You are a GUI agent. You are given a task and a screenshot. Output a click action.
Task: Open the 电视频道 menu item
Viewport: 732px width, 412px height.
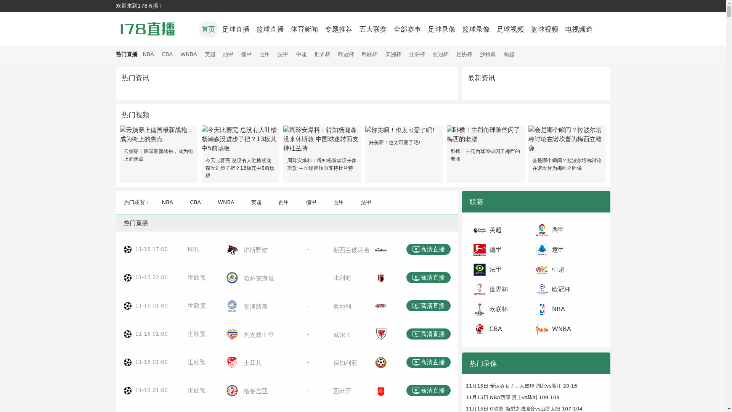point(579,29)
